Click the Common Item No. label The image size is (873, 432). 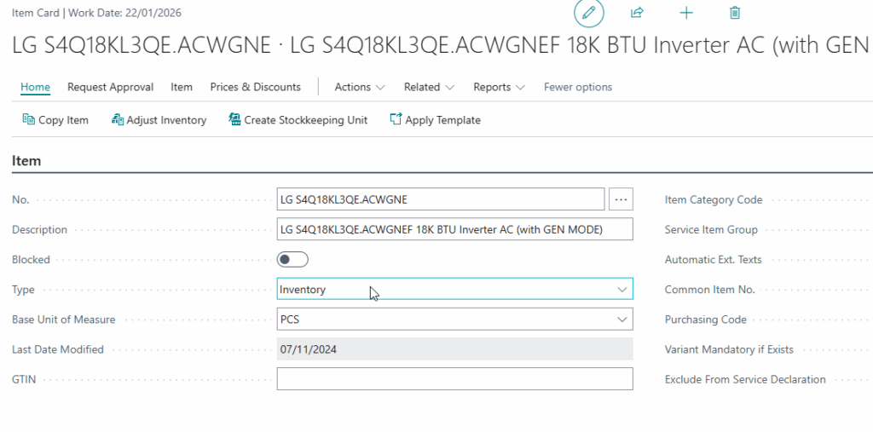710,290
